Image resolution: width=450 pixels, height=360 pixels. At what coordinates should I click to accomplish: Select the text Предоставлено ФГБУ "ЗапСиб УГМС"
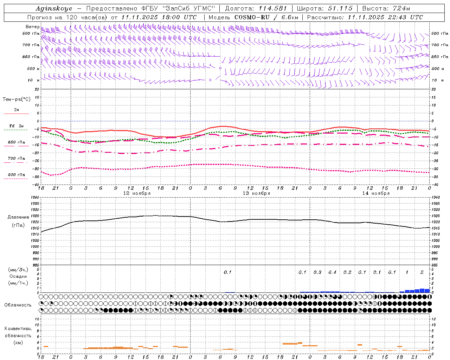coord(151,8)
